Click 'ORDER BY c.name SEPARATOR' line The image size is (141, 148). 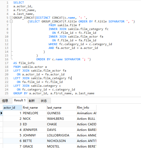pyautogui.click(x=63, y=59)
